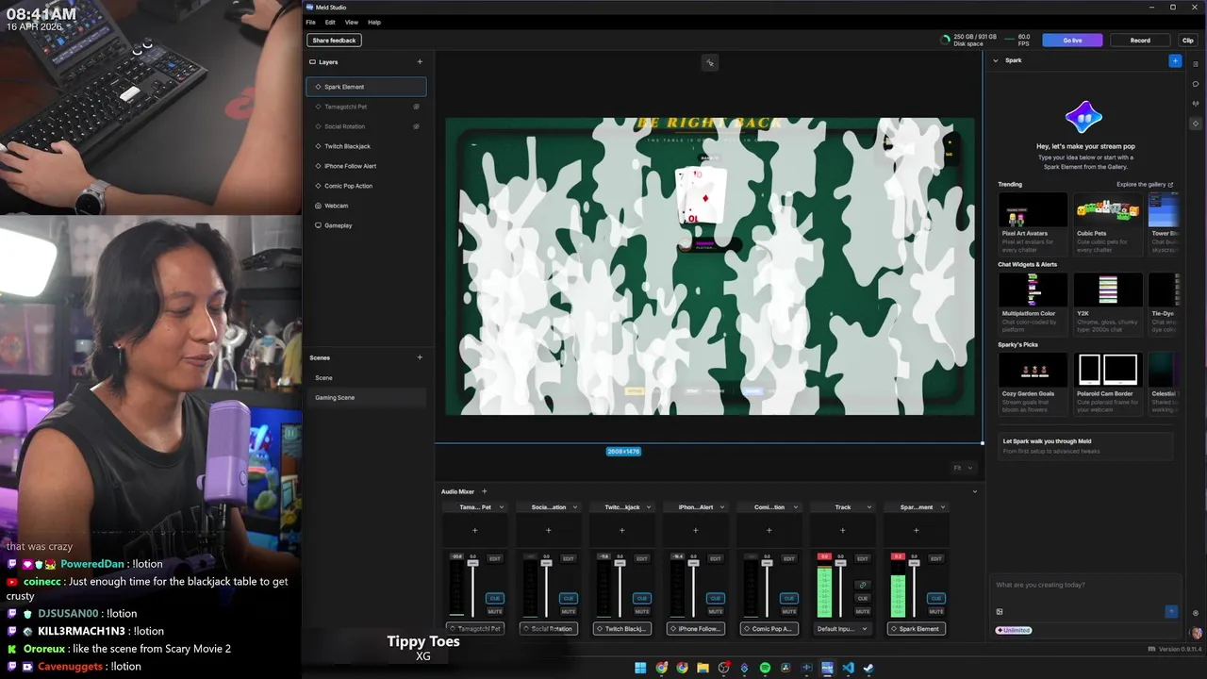Click the Spar...ment volume fader

[x=914, y=562]
